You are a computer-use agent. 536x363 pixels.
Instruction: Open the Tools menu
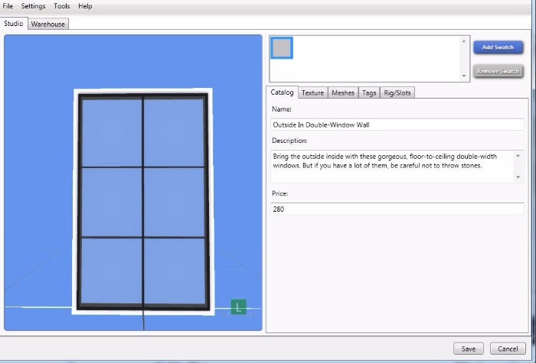(x=62, y=6)
